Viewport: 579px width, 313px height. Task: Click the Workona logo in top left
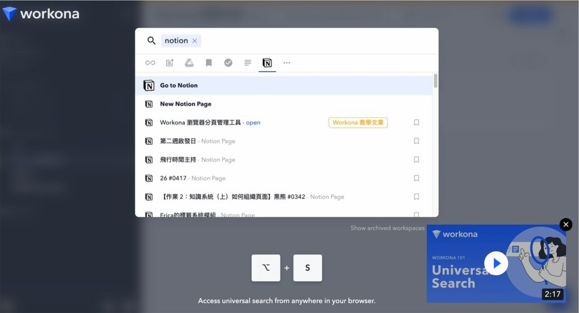click(41, 14)
